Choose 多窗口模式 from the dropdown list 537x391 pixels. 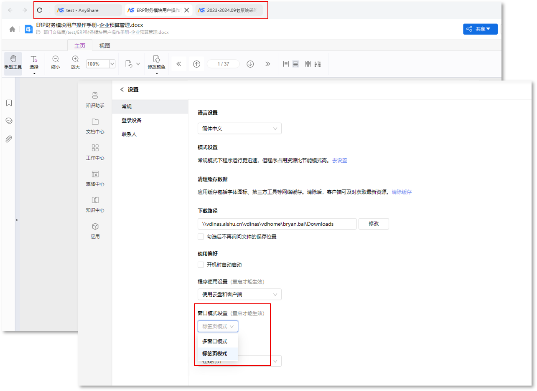coord(215,341)
